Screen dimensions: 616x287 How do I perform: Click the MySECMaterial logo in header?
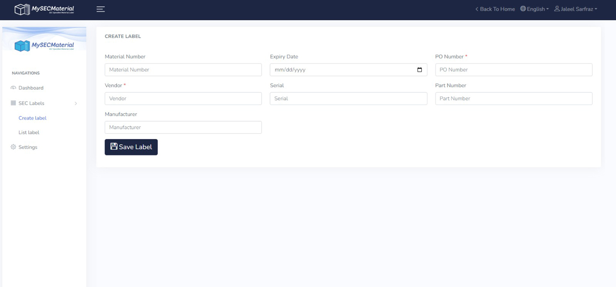click(x=44, y=9)
